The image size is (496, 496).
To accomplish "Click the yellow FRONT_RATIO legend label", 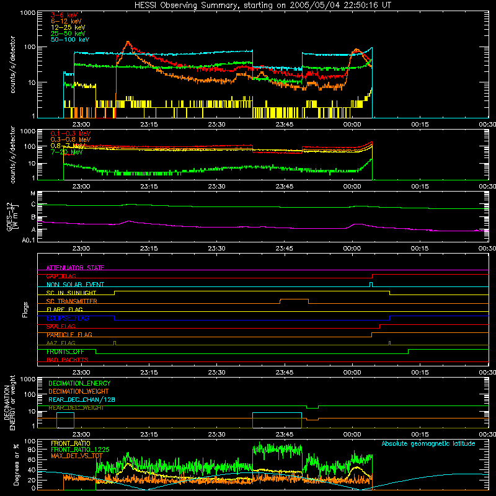I will pyautogui.click(x=71, y=443).
